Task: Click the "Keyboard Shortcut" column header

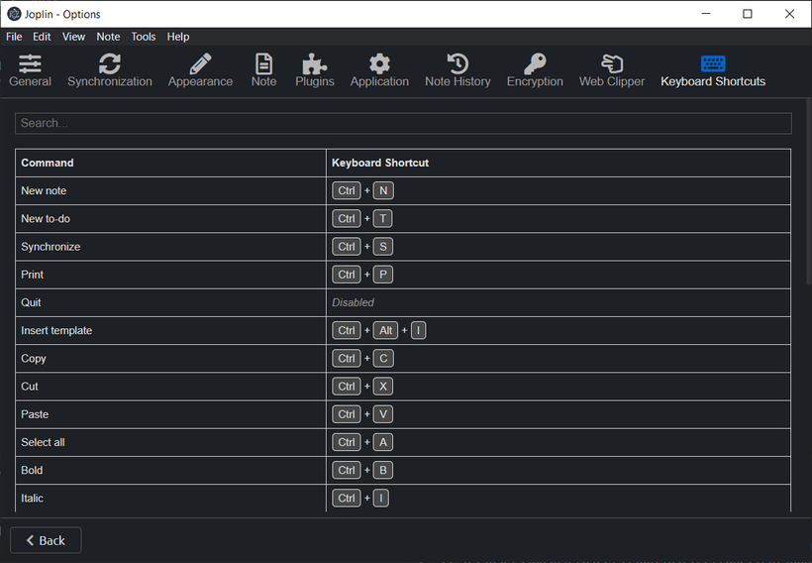Action: pyautogui.click(x=558, y=163)
